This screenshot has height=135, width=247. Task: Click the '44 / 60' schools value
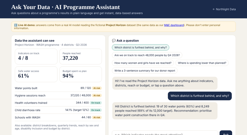86,117
